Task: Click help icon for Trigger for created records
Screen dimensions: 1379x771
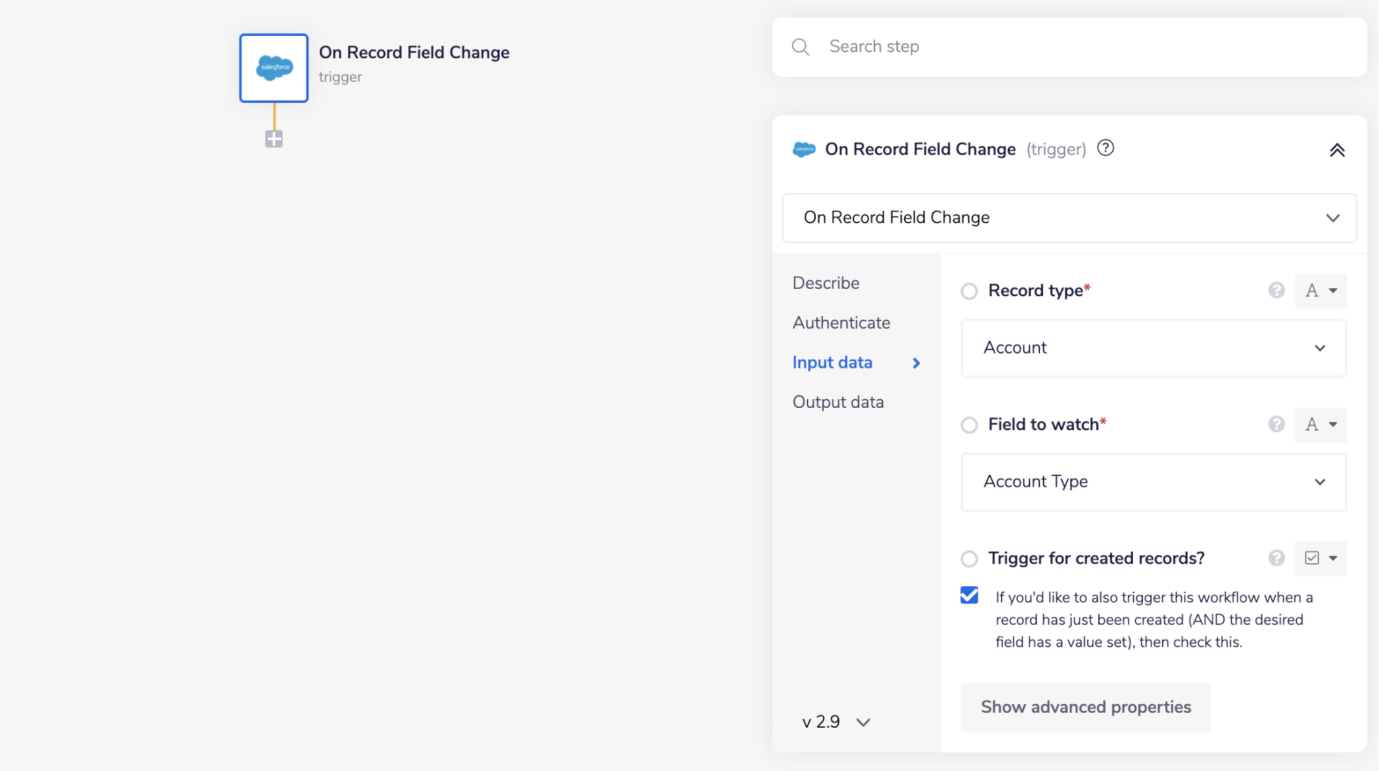Action: [x=1276, y=558]
